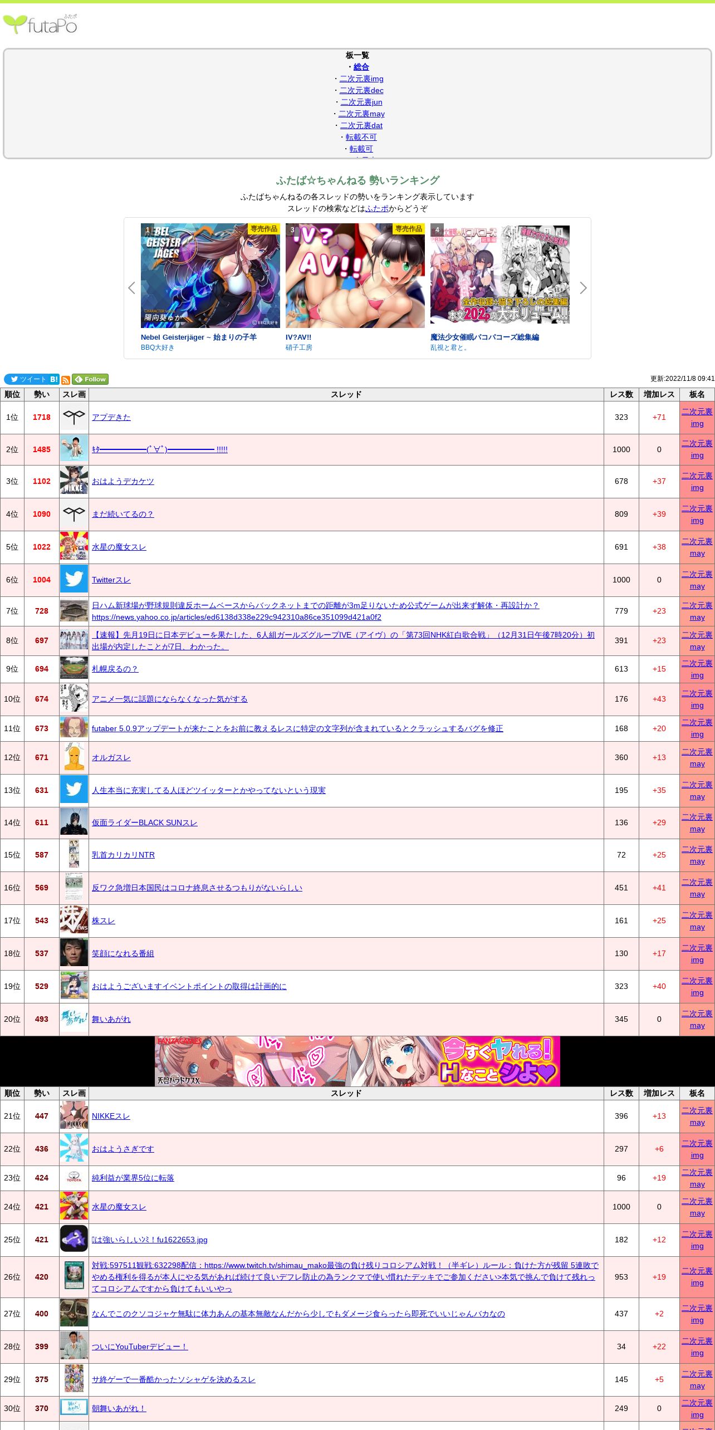Open thread 笑顔になれる番組

tap(123, 953)
